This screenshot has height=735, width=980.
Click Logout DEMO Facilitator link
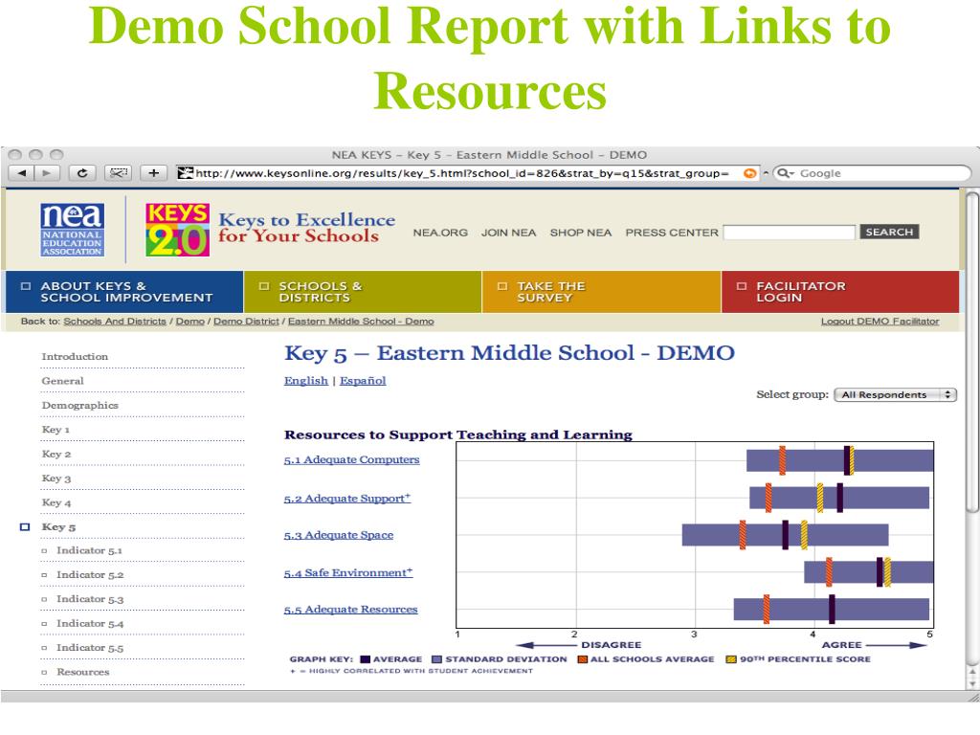tap(880, 322)
